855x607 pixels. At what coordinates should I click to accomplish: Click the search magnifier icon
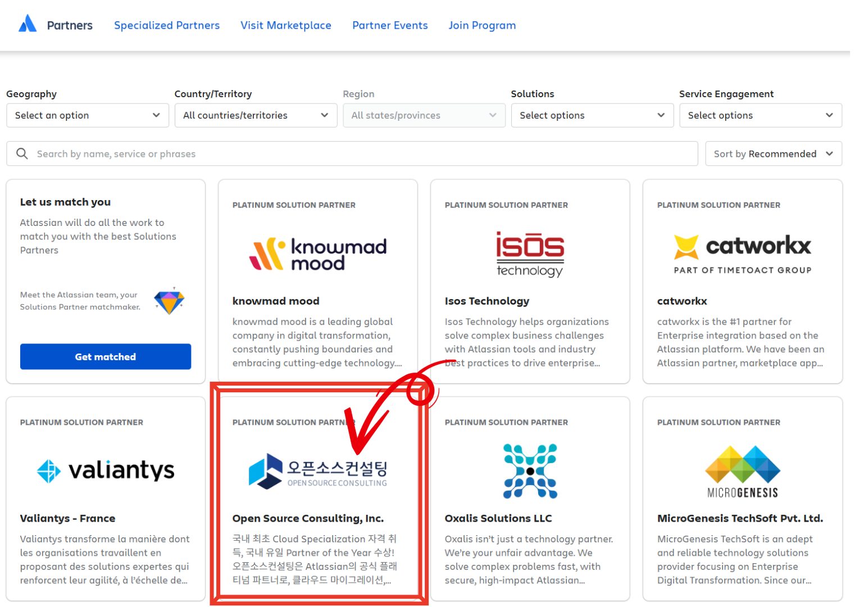tap(22, 153)
